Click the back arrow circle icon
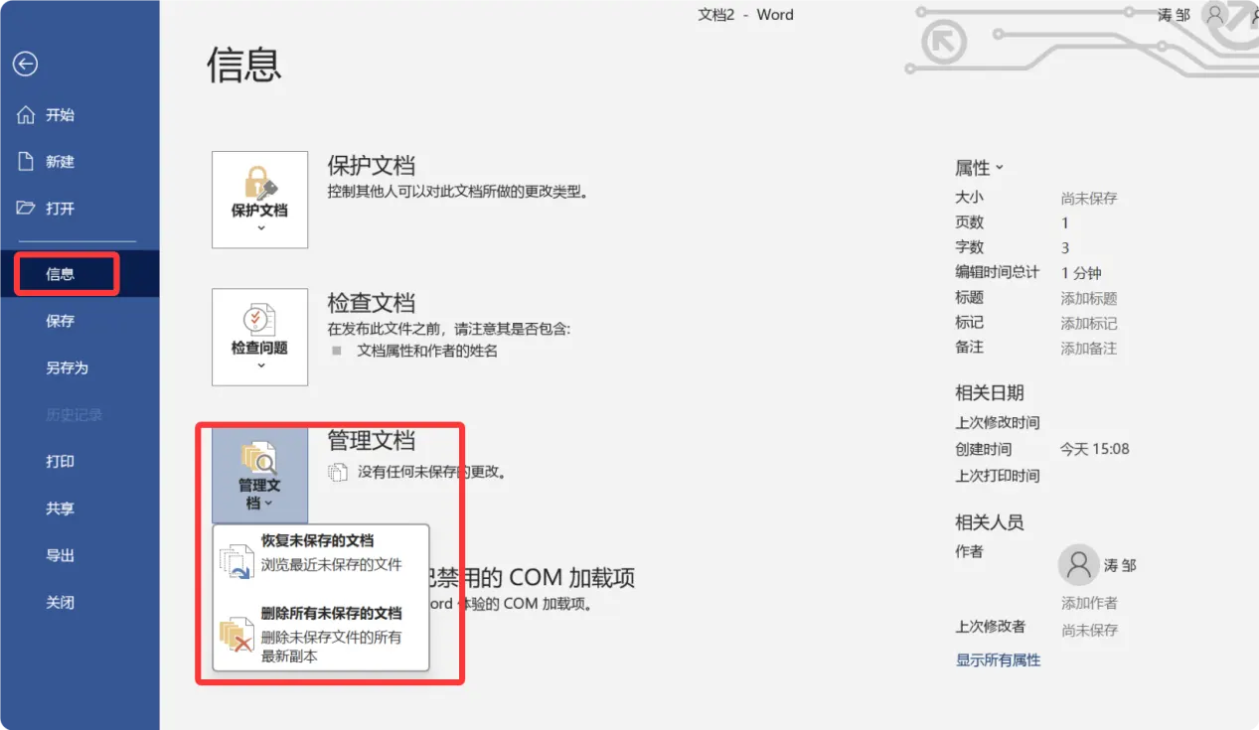Viewport: 1259px width, 730px height. tap(25, 65)
